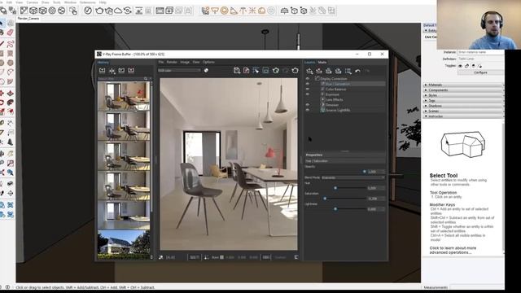The width and height of the screenshot is (521, 293).
Task: Select the house exterior History thumbnail
Action: 124,245
